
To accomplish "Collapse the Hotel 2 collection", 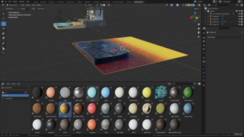I will pyautogui.click(x=205, y=11).
